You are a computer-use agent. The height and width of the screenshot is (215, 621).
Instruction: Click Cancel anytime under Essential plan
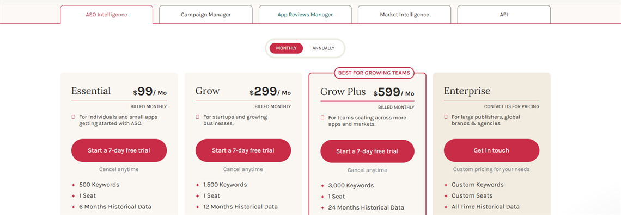pyautogui.click(x=119, y=169)
